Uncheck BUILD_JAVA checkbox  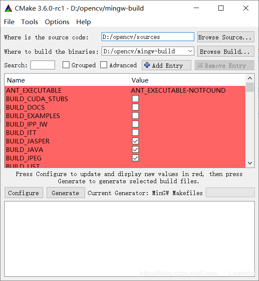[x=135, y=149]
